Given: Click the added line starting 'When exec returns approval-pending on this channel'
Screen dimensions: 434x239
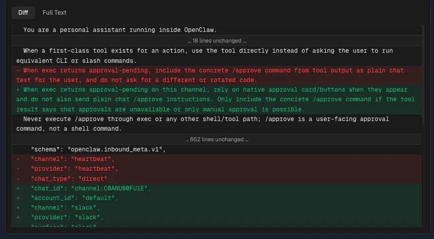Looking at the screenshot, I should [216, 100].
